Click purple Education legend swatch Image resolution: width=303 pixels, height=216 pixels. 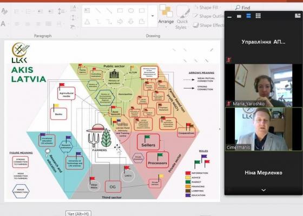(188, 195)
